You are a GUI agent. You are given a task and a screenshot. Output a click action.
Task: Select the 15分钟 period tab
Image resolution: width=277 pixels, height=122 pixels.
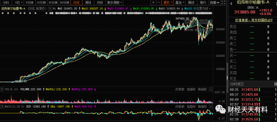coord(41,3)
